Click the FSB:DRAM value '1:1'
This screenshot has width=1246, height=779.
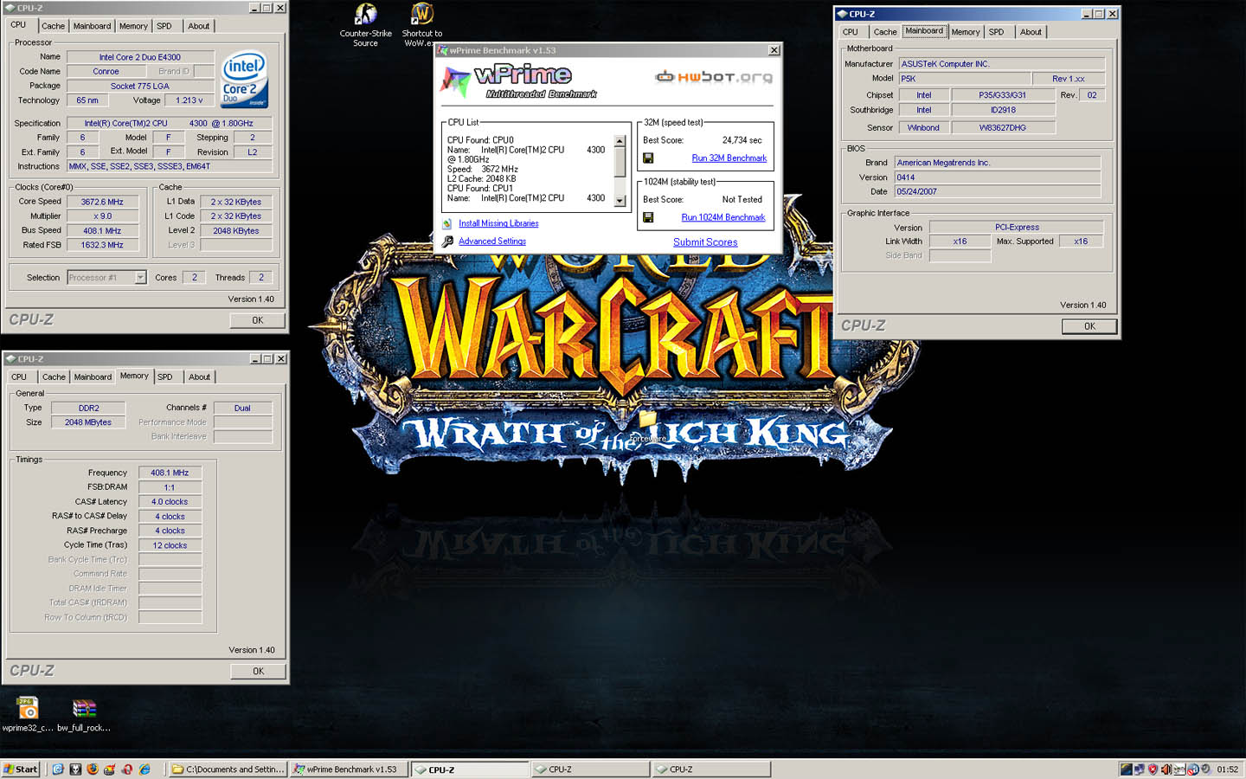pyautogui.click(x=170, y=487)
